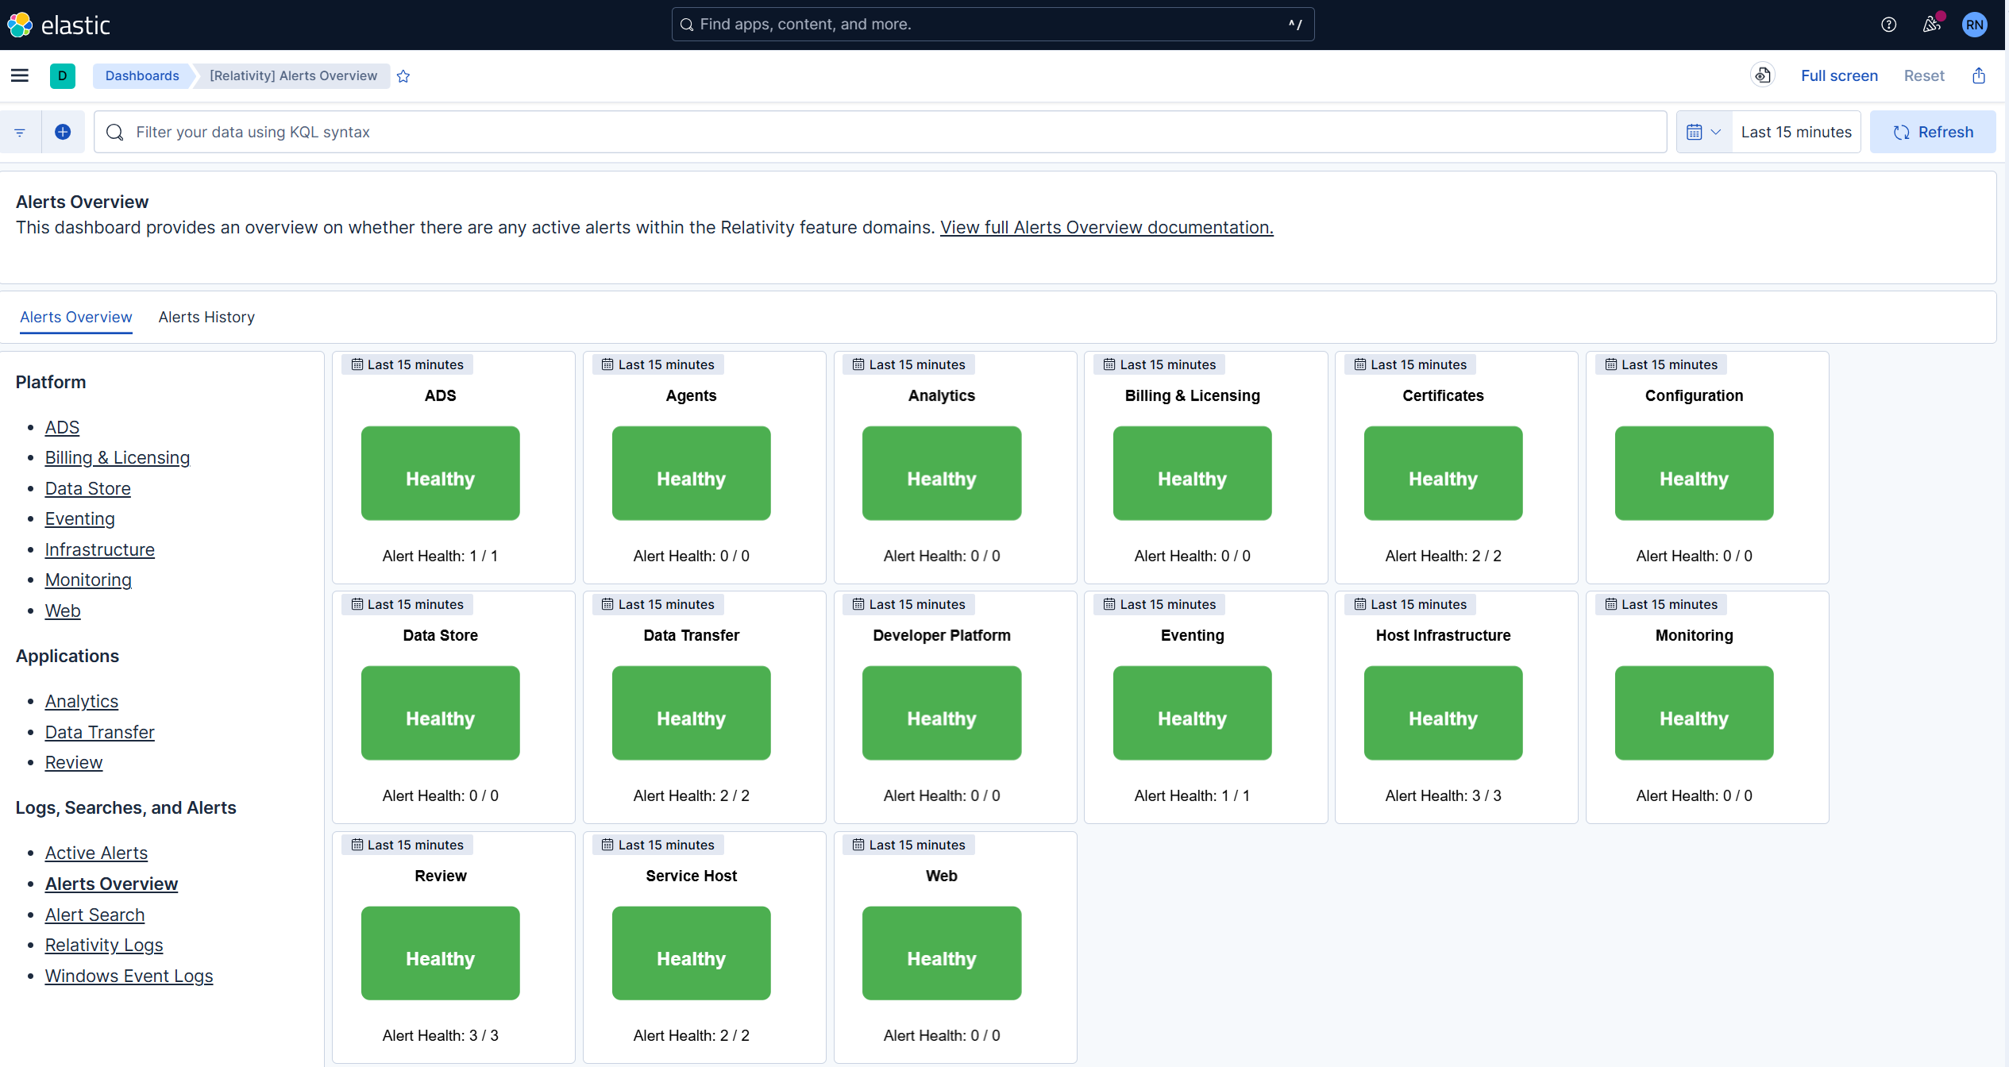Open the Help menu icon
This screenshot has height=1067, width=2009.
[x=1889, y=25]
